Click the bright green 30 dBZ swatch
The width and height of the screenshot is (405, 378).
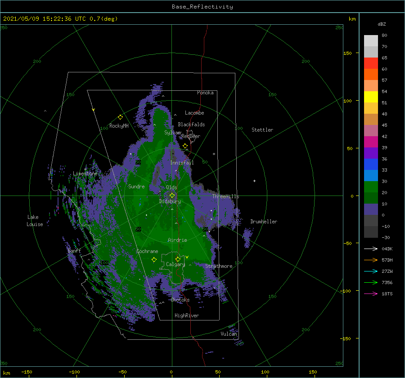(371, 187)
